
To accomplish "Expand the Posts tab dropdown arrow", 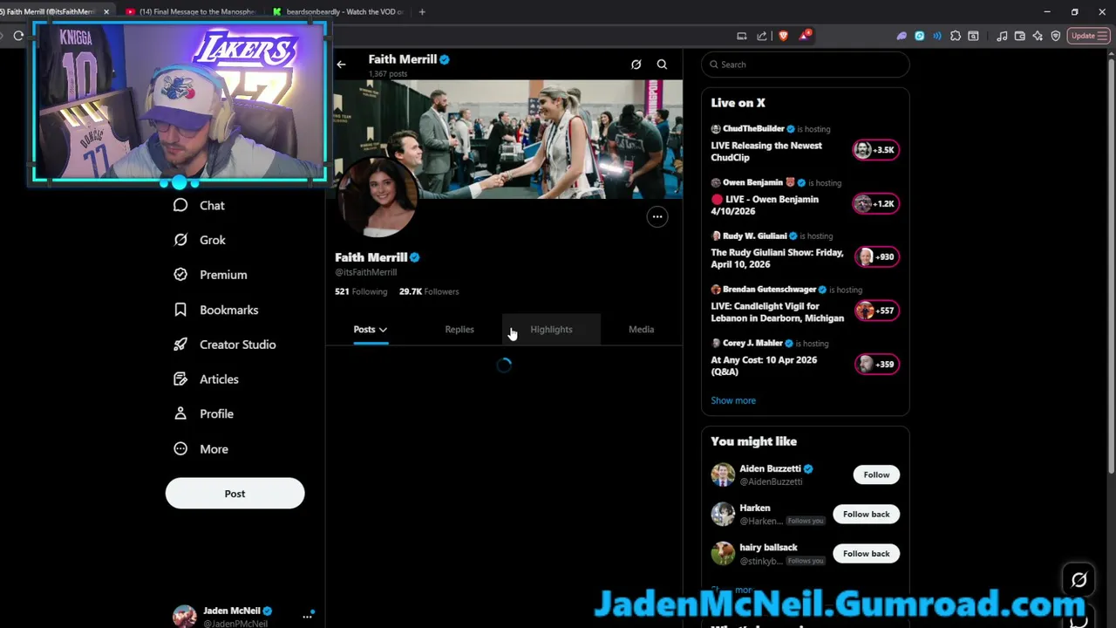I will pyautogui.click(x=383, y=330).
